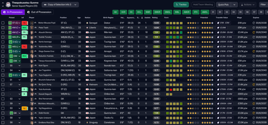Open the picked position dropdown for Koki Ogura

coord(14,66)
